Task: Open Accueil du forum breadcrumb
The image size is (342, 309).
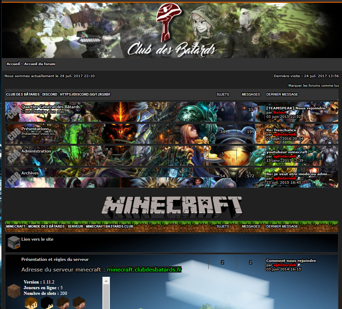Action: click(39, 64)
